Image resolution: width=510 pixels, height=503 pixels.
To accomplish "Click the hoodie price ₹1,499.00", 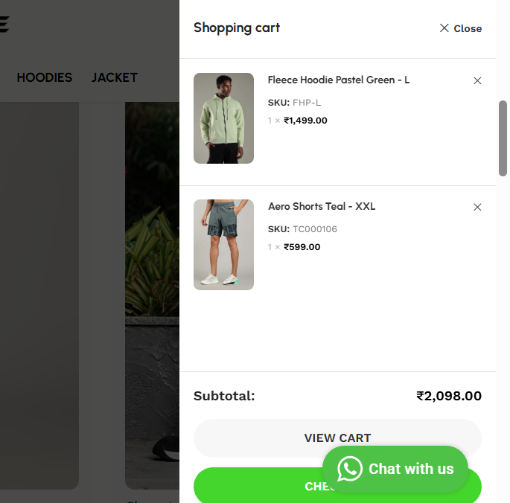I will tap(305, 121).
